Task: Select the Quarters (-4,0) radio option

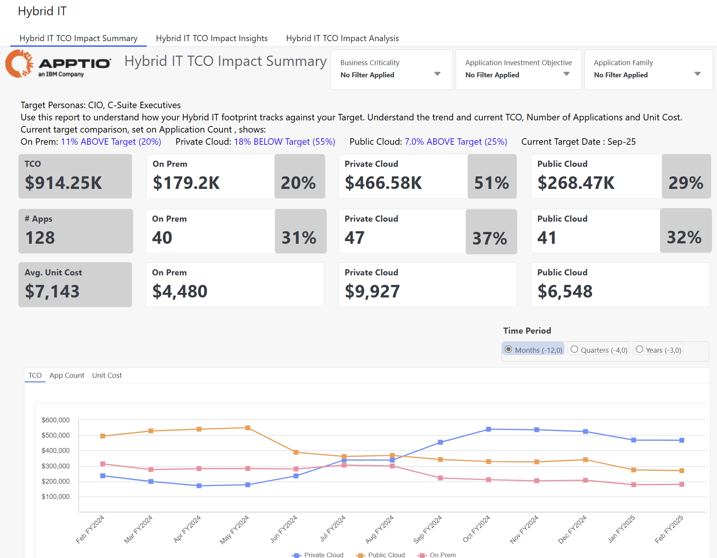Action: (x=575, y=350)
